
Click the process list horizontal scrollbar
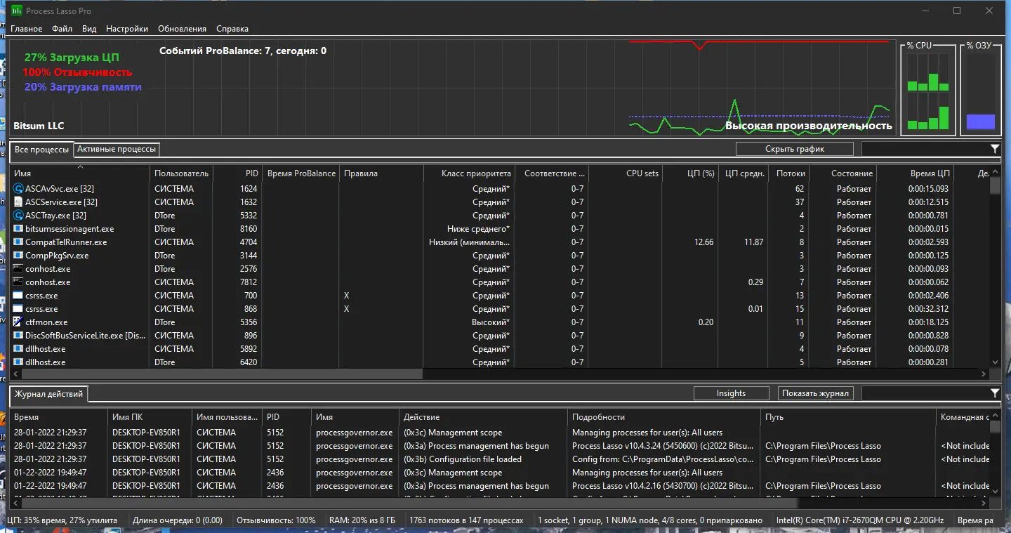(500, 374)
